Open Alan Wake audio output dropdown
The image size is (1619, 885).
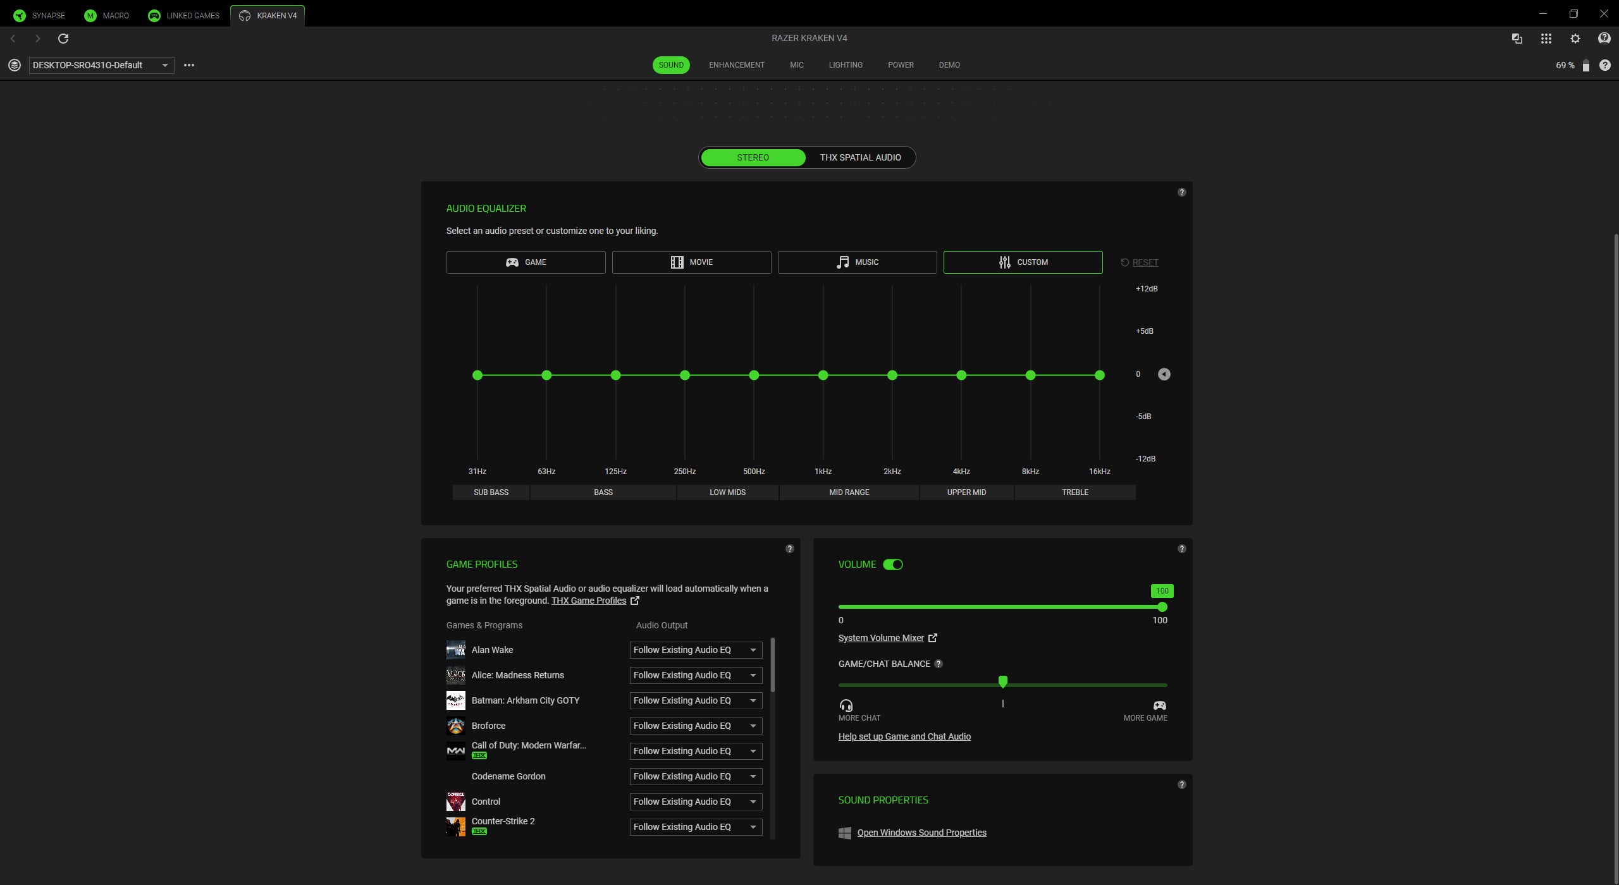[696, 650]
